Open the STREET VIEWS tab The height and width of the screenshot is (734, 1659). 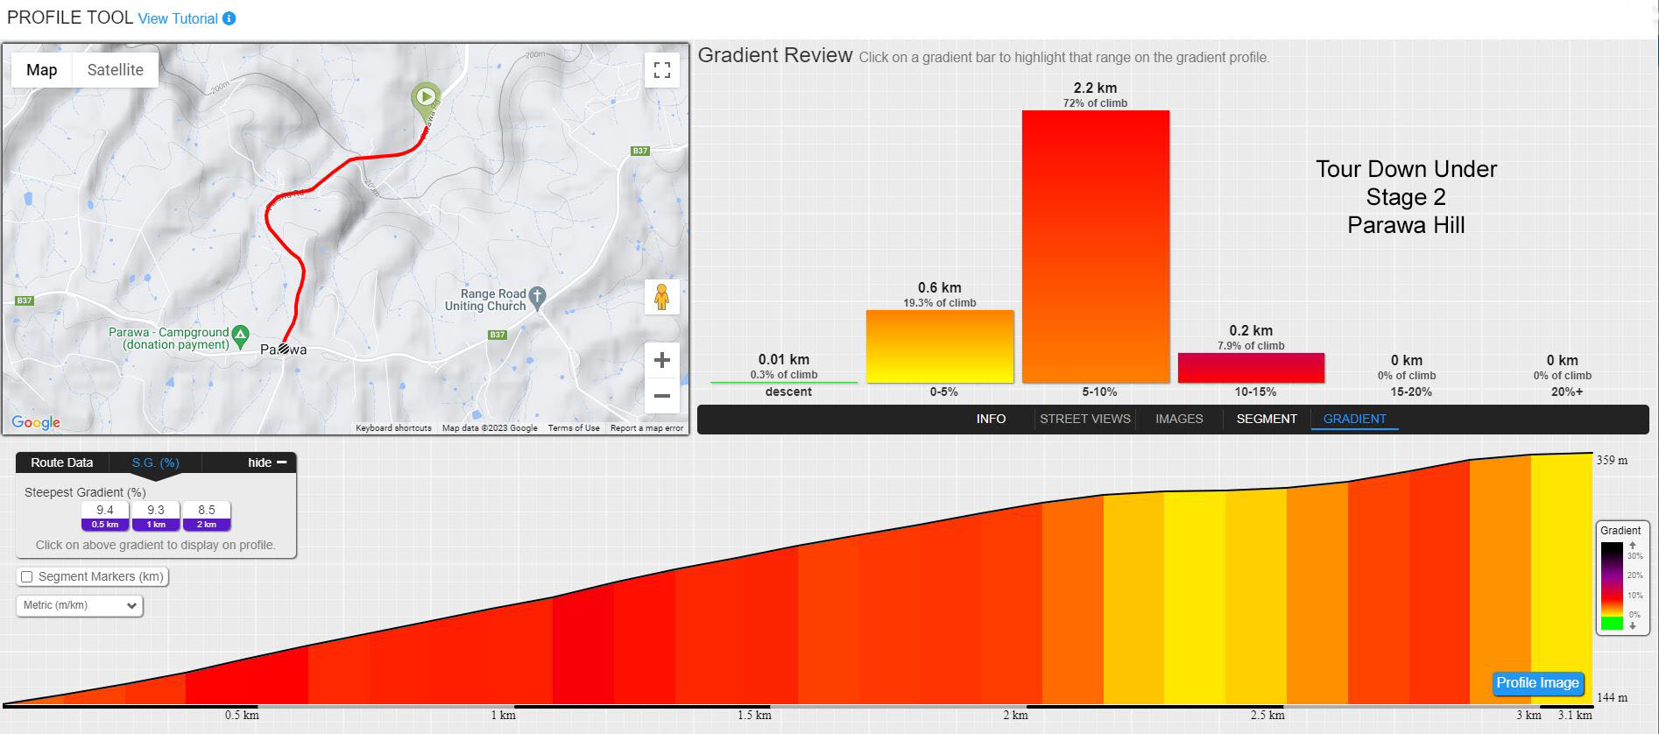[x=1084, y=419]
